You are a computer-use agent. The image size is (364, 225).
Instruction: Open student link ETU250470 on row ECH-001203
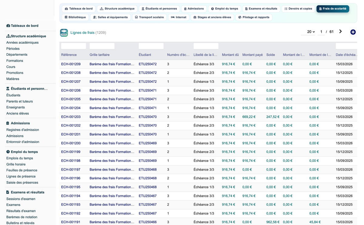pos(148,117)
